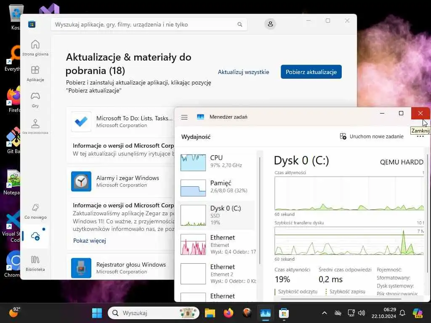Click the Chrome desktop shortcut
Image resolution: width=431 pixels, height=323 pixels.
tap(12, 264)
